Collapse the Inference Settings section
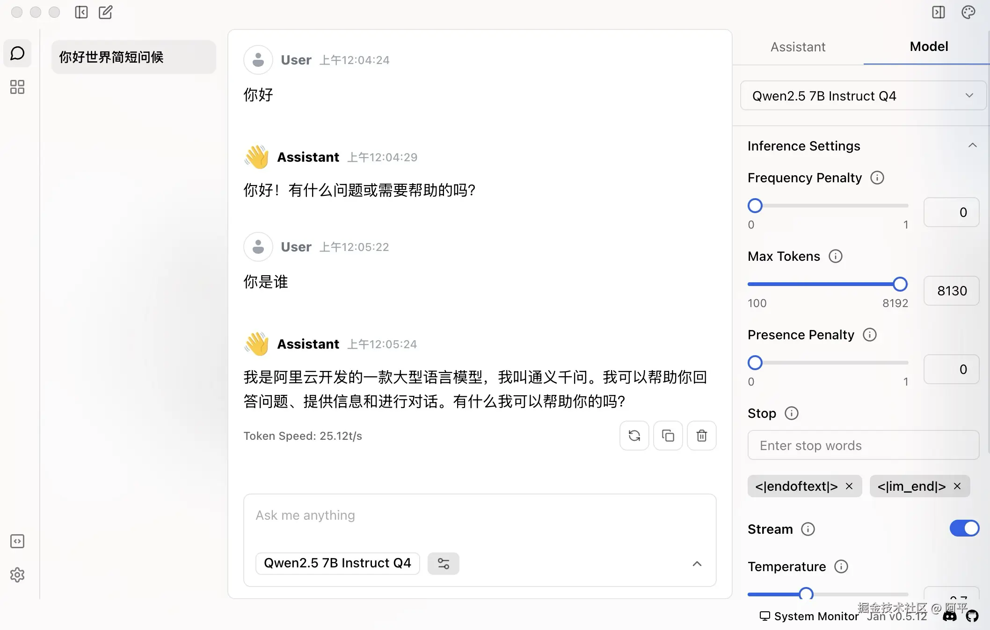Image resolution: width=990 pixels, height=630 pixels. coord(972,145)
